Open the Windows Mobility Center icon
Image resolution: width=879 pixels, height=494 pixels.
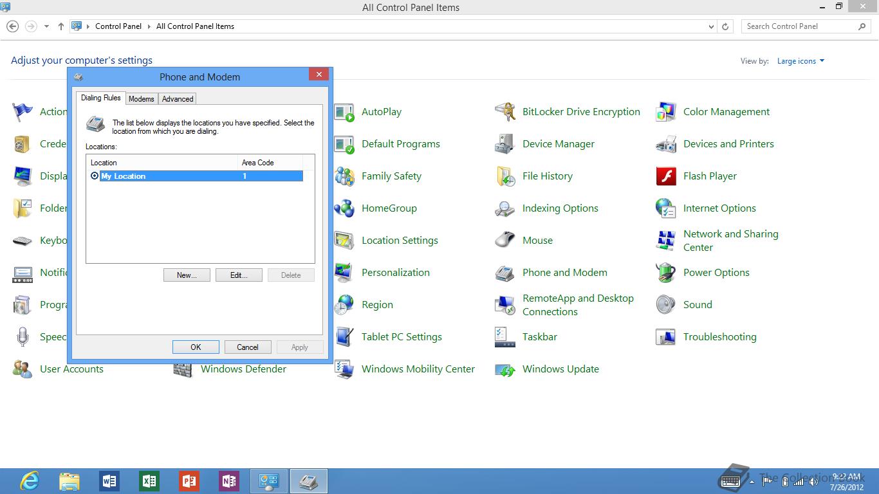pyautogui.click(x=345, y=369)
